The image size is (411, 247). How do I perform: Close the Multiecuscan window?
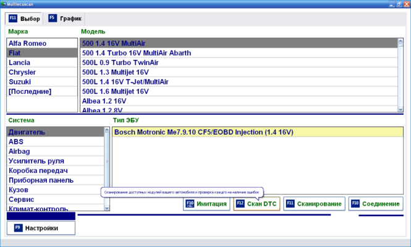tap(406, 4)
